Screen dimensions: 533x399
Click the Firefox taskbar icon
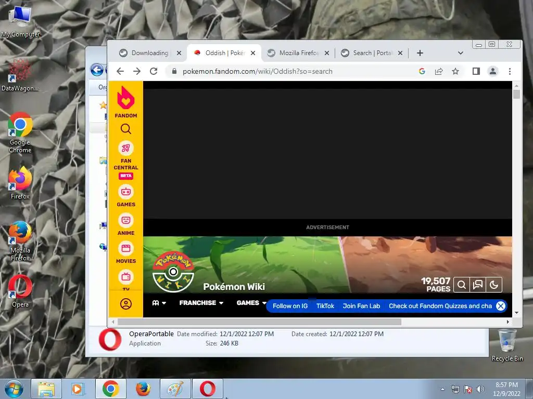143,389
